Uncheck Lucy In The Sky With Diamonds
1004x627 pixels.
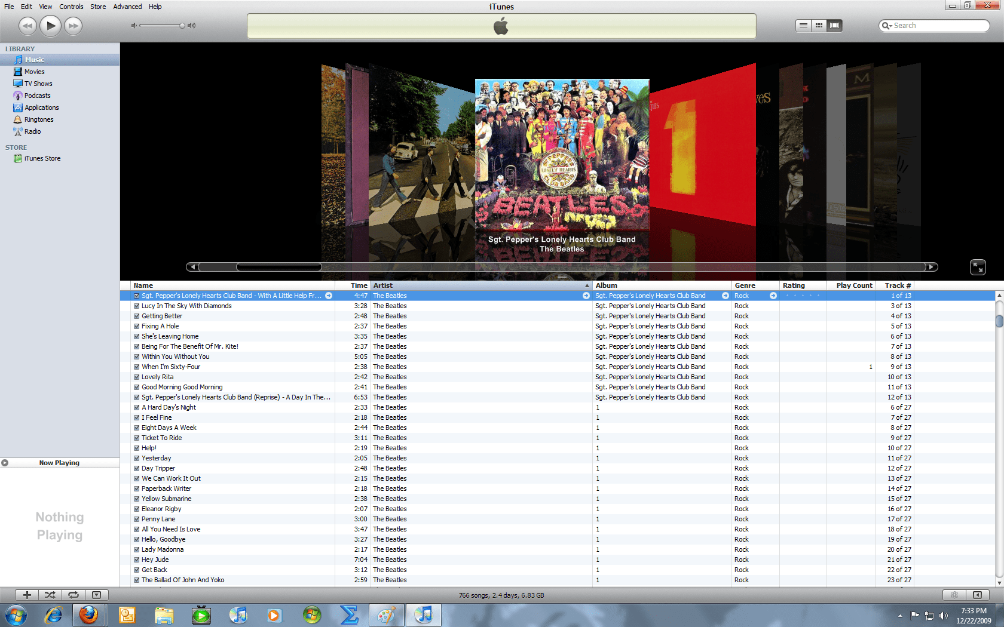[x=136, y=306]
